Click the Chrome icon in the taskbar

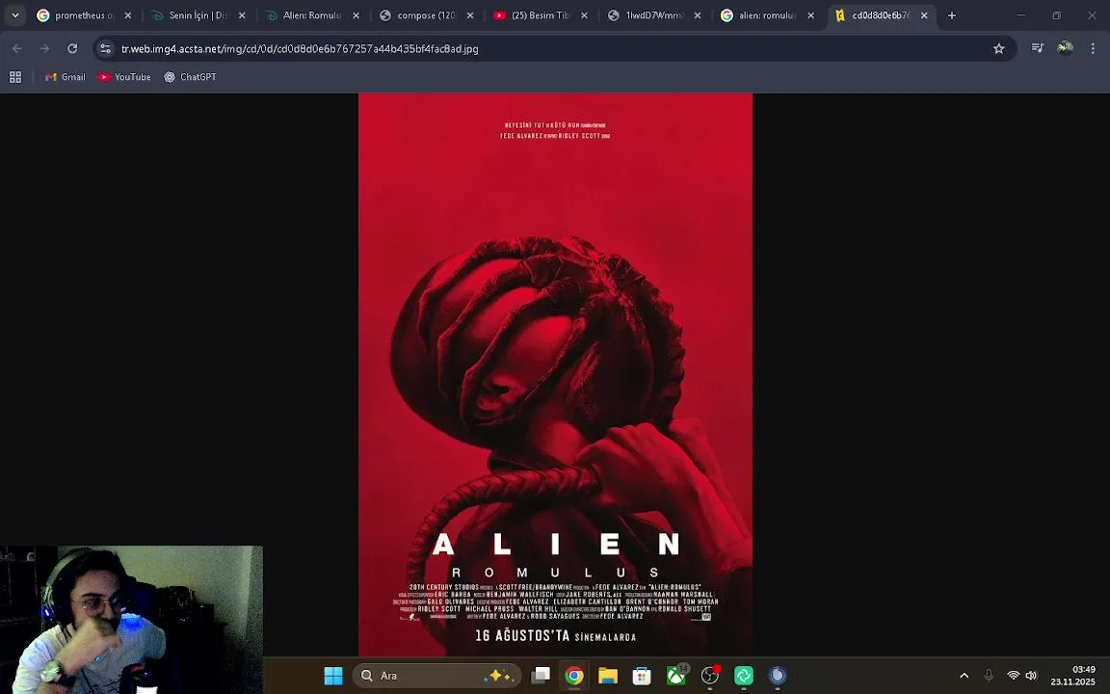coord(574,676)
